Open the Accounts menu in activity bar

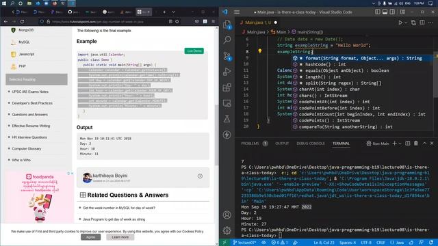click(x=227, y=215)
